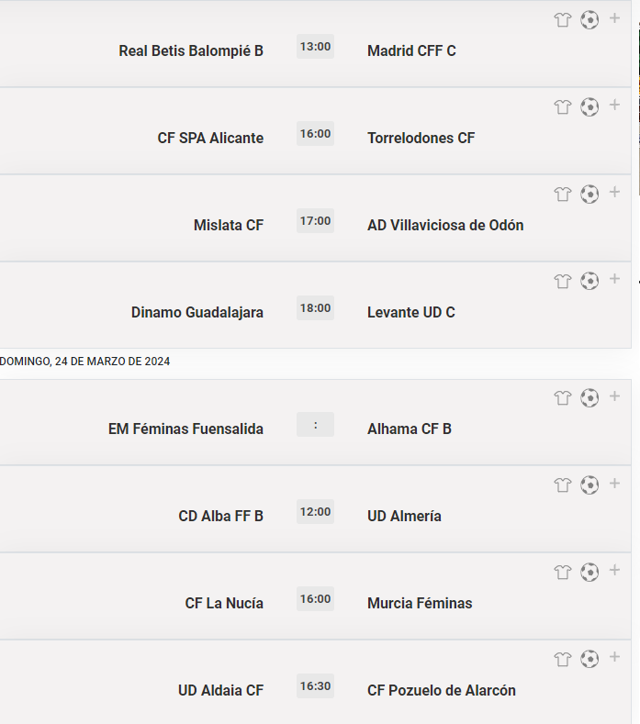The width and height of the screenshot is (640, 724).
Task: Open lineup shirt icon for Real Betis Balompié B match
Action: [563, 20]
